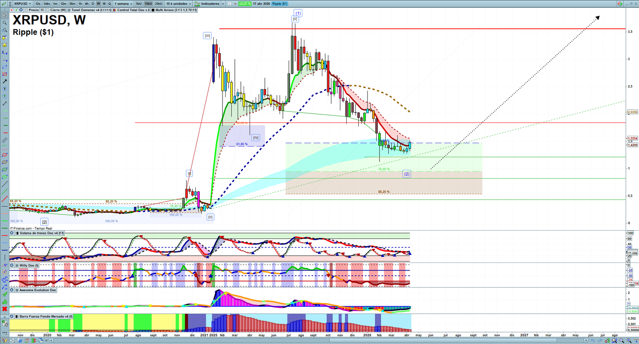Screen dimensions: 639x344
Task: Open the '1 semana' period dropdown
Action: (x=124, y=4)
